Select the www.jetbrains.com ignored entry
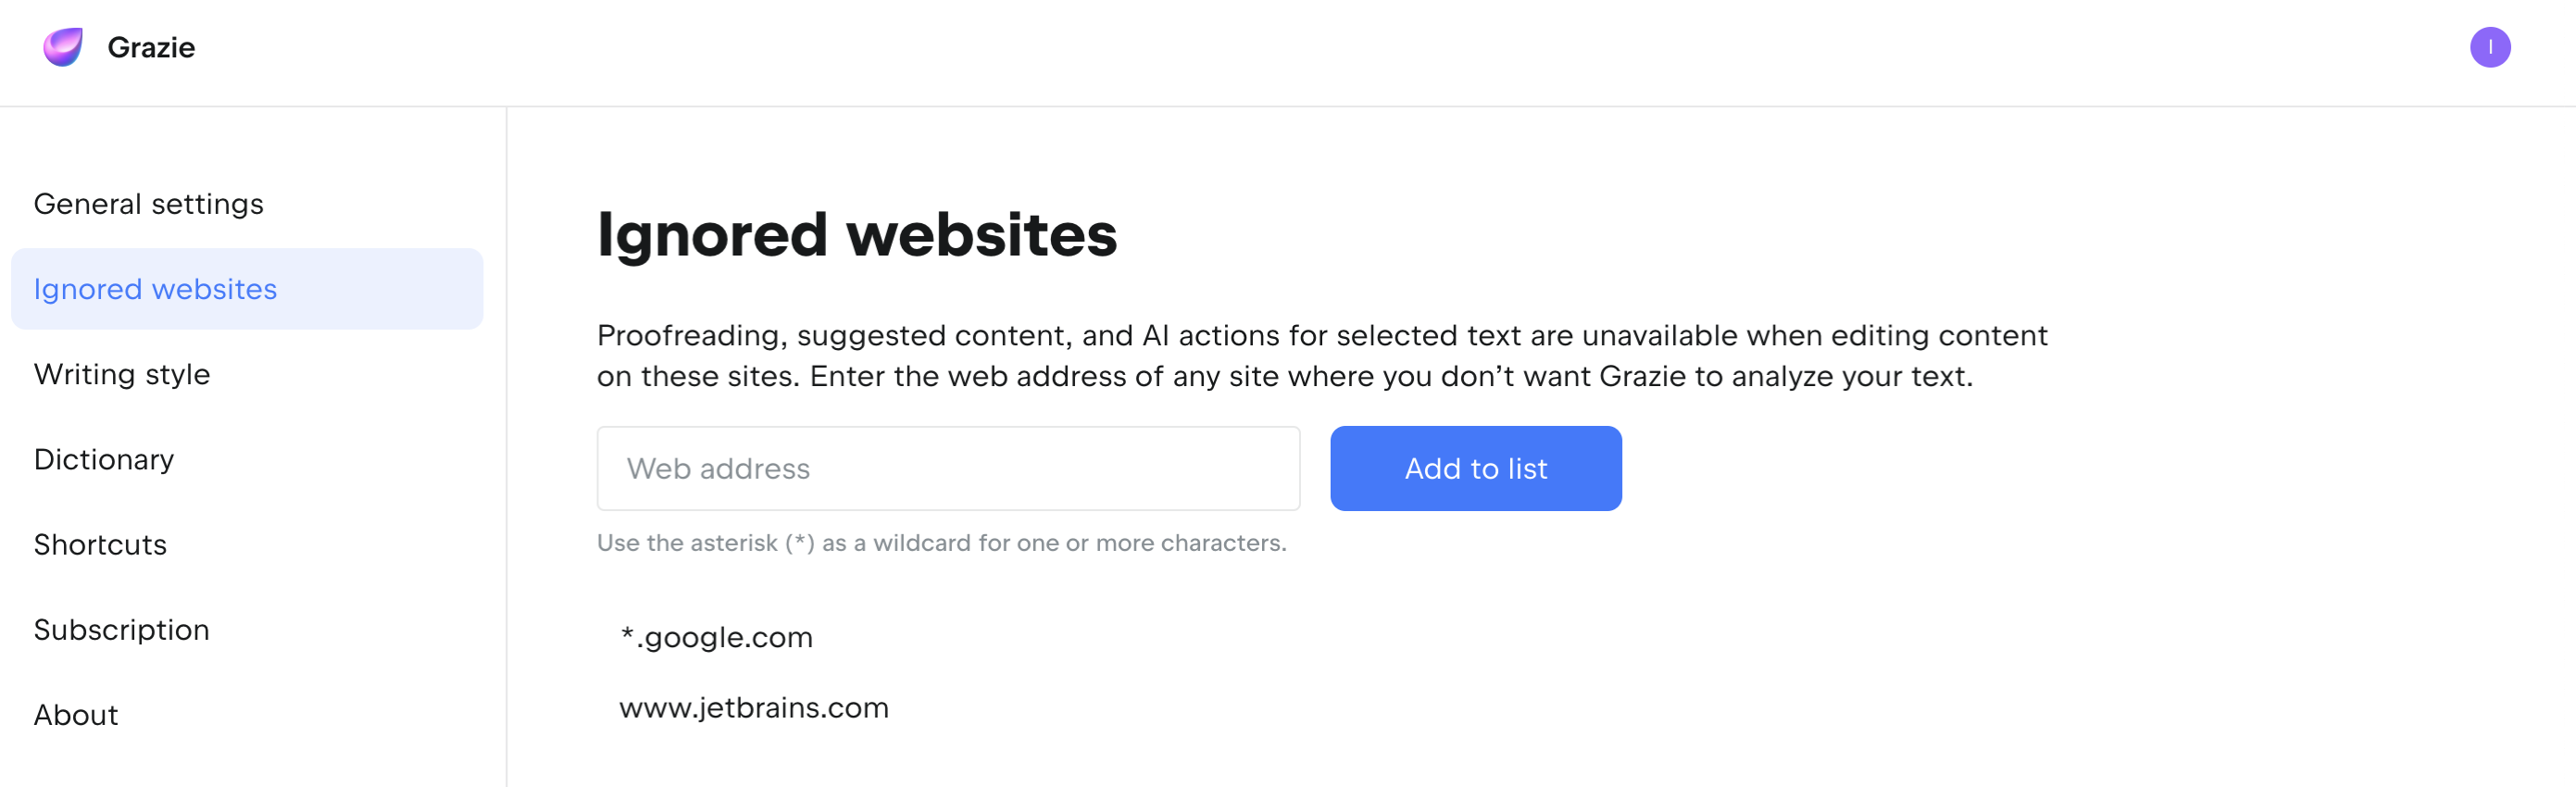 tap(754, 707)
